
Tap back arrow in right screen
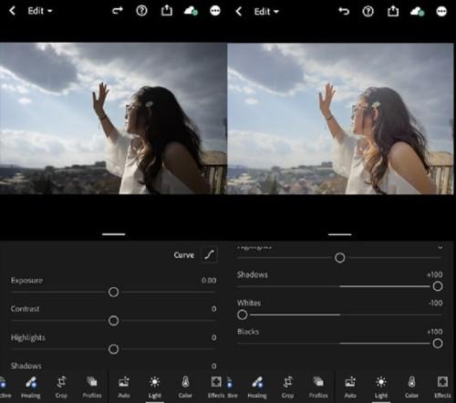(239, 12)
